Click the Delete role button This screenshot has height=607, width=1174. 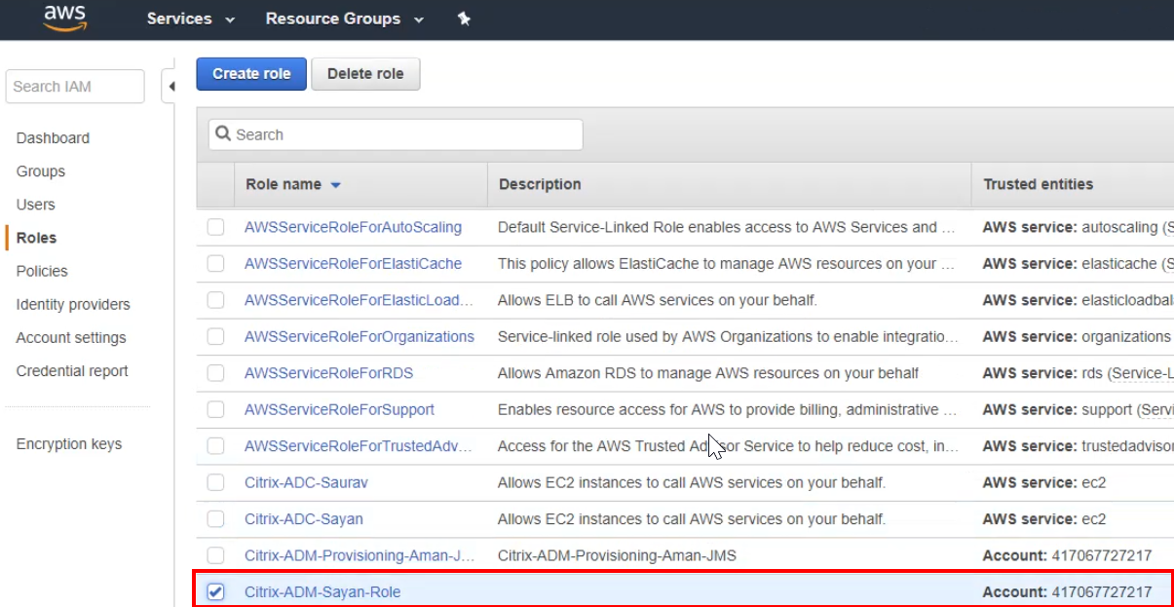click(365, 74)
